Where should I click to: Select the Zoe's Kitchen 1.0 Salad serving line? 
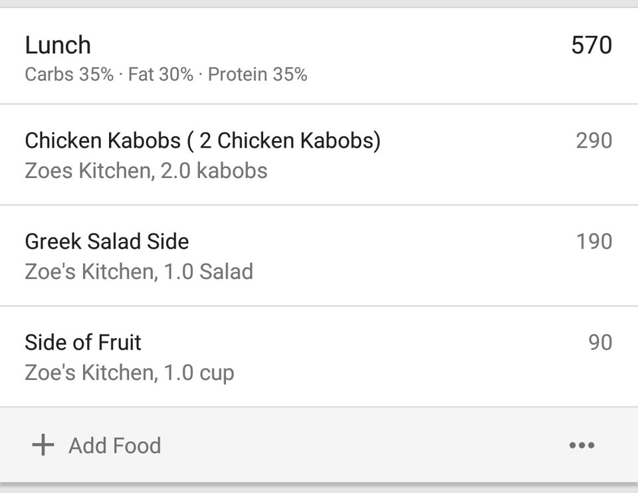(139, 271)
